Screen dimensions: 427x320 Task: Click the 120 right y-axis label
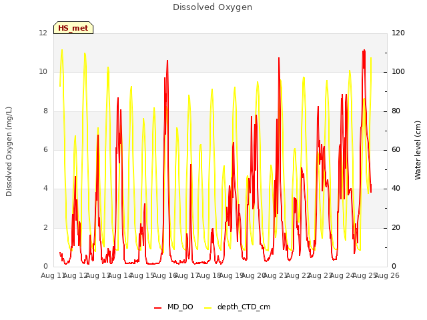(398, 33)
